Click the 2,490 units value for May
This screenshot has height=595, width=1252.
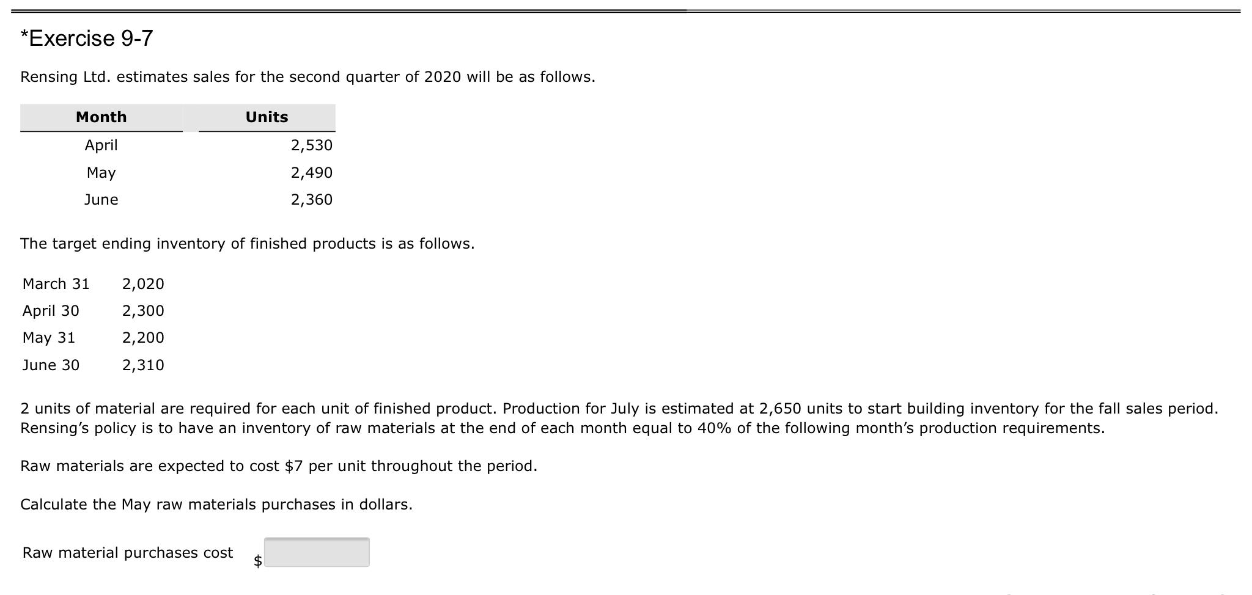[x=311, y=172]
